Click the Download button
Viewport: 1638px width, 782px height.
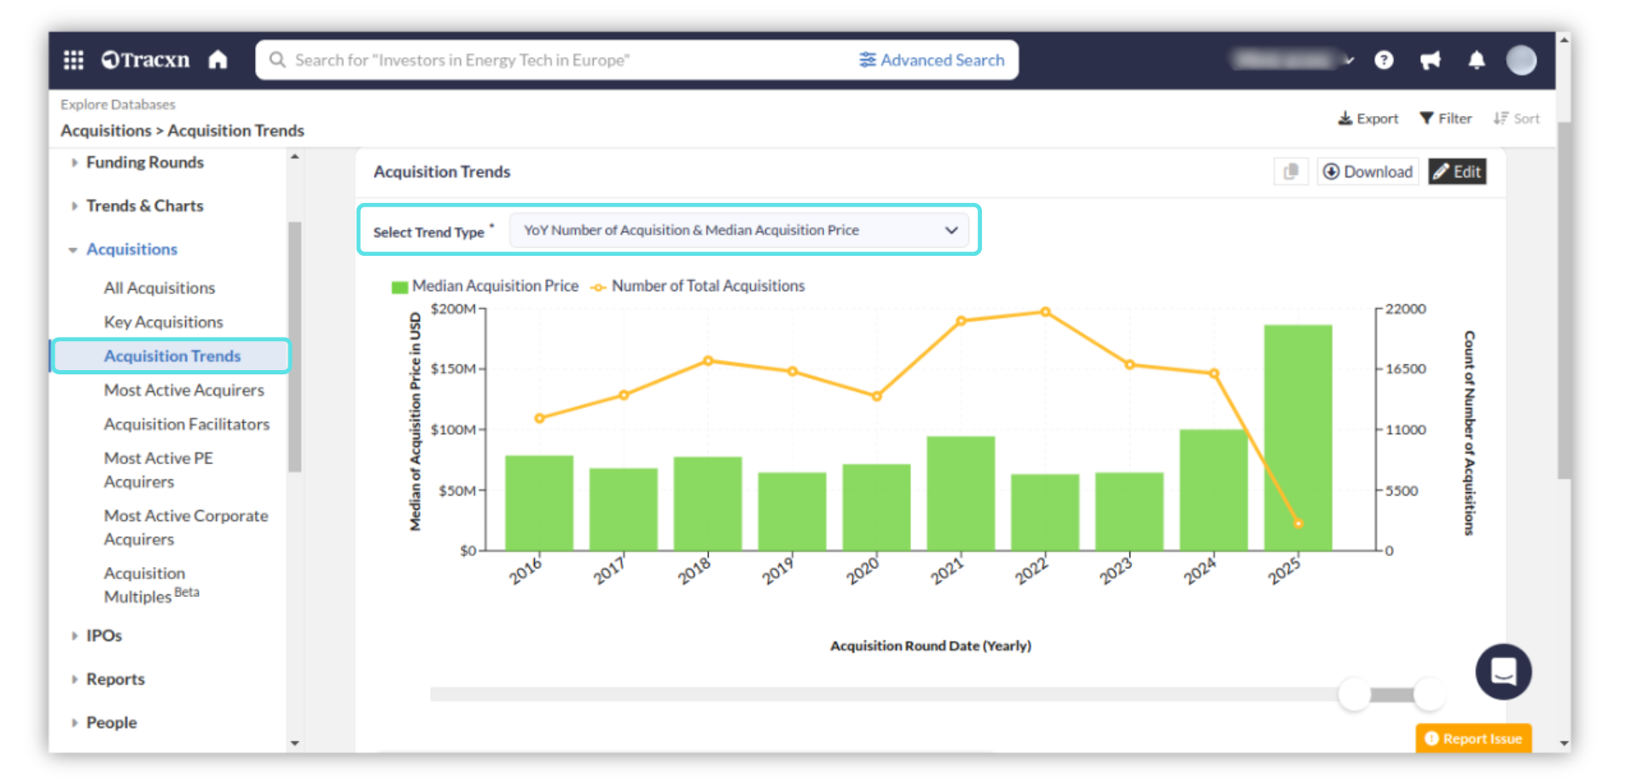pos(1368,171)
